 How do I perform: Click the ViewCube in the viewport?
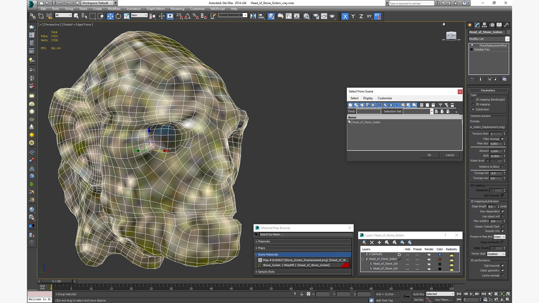pos(451,36)
